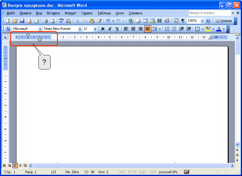The height and width of the screenshot is (176, 242).
Task: Toggle justified alignment
Action: point(148,29)
